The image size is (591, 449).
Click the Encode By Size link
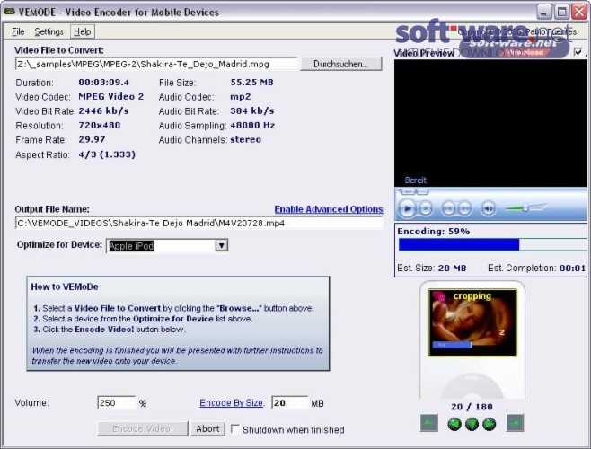point(232,403)
